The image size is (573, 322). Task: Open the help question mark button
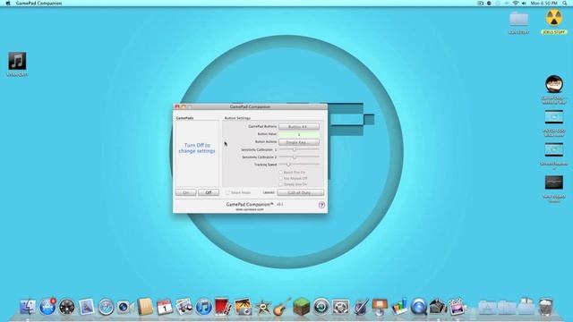pyautogui.click(x=321, y=205)
